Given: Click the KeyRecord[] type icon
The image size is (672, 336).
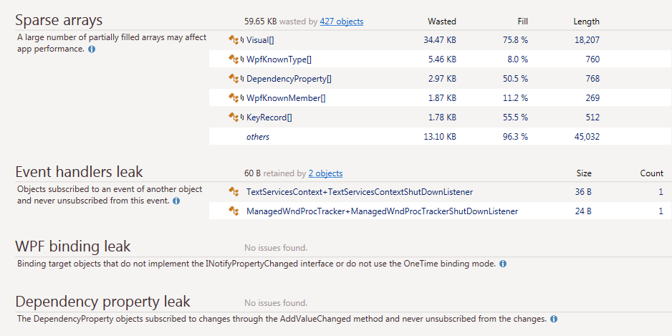Looking at the screenshot, I should (234, 117).
